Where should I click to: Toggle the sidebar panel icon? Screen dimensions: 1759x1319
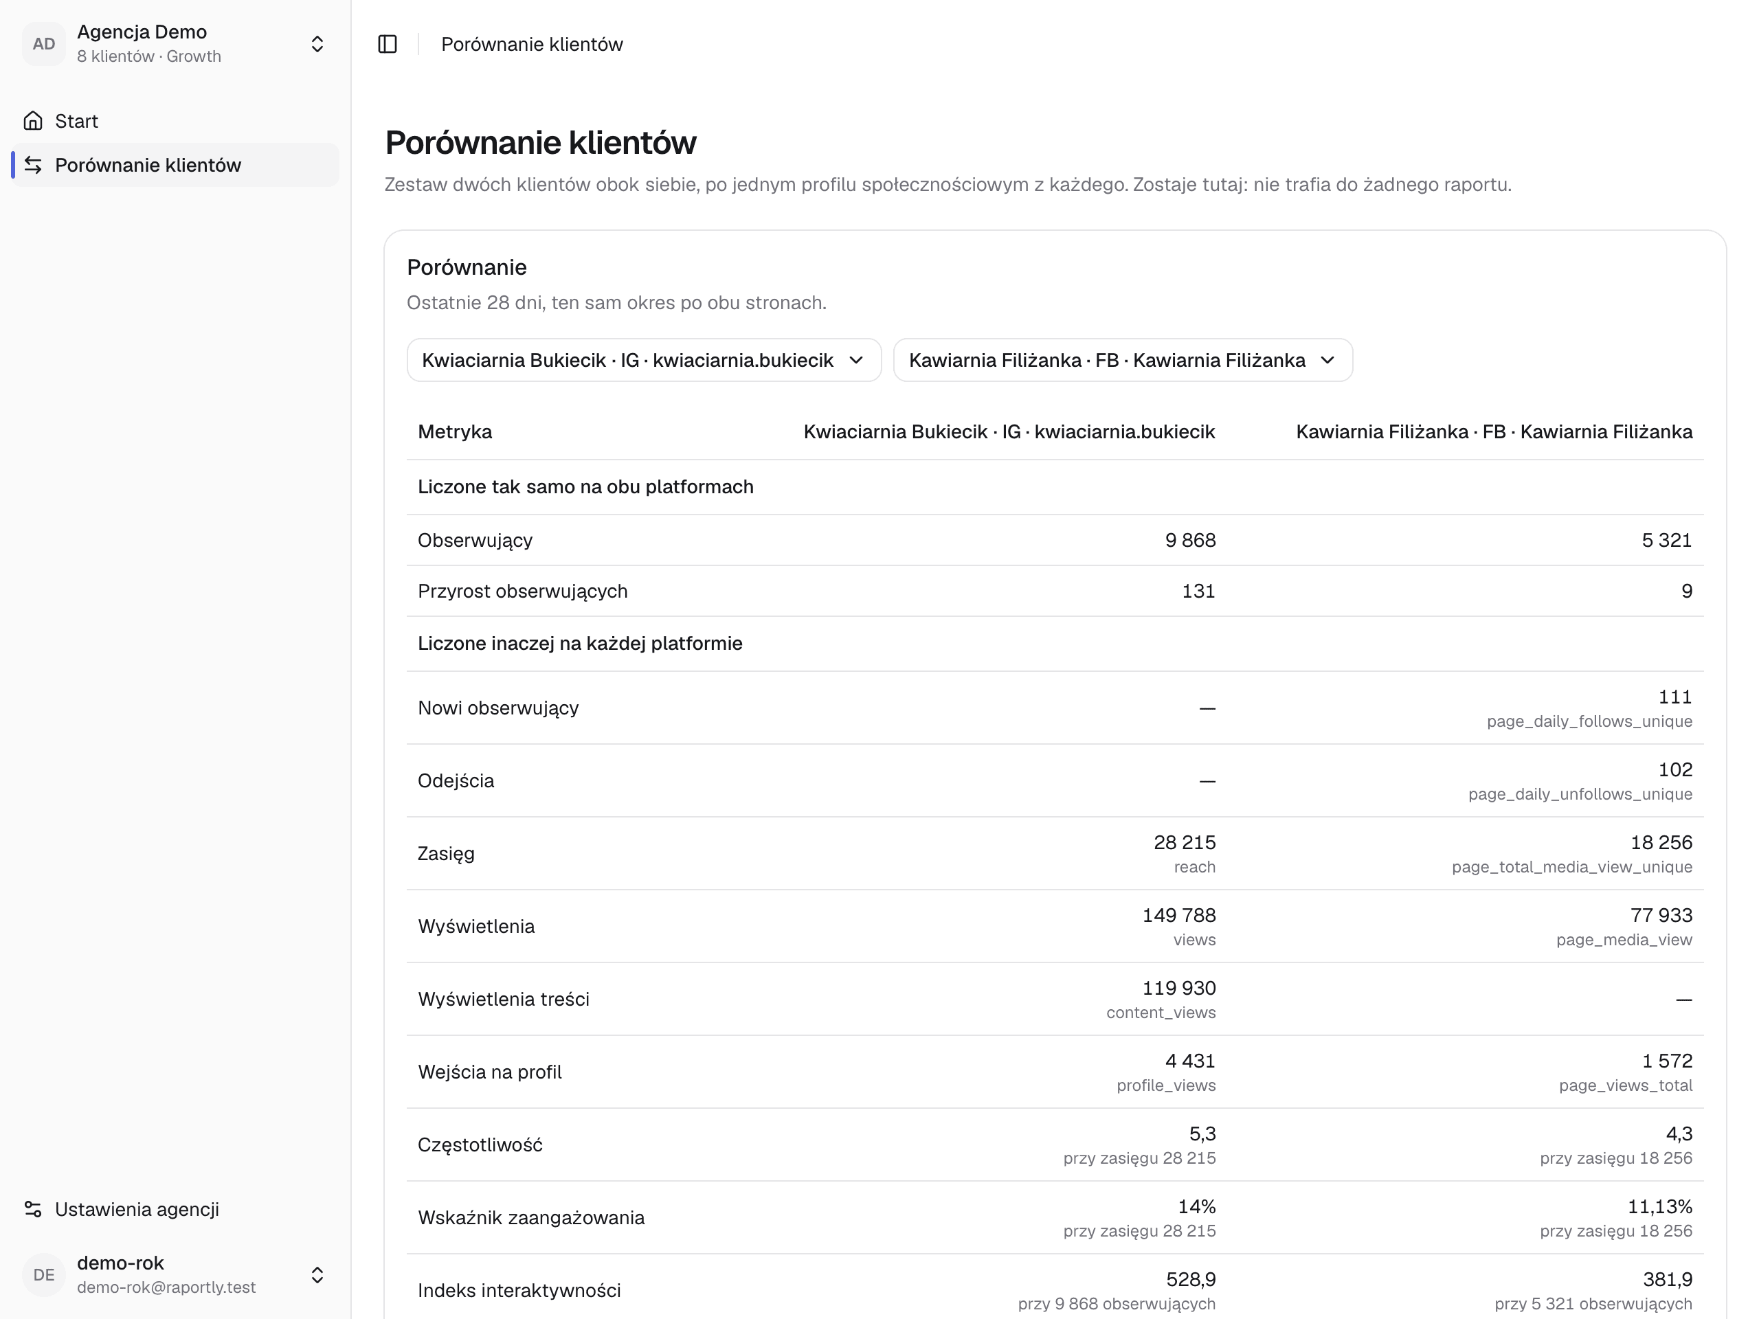pyautogui.click(x=388, y=44)
